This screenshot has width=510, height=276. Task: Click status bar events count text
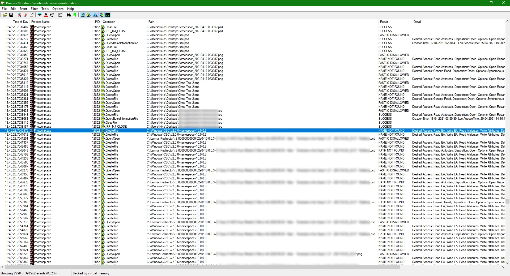click(x=29, y=273)
